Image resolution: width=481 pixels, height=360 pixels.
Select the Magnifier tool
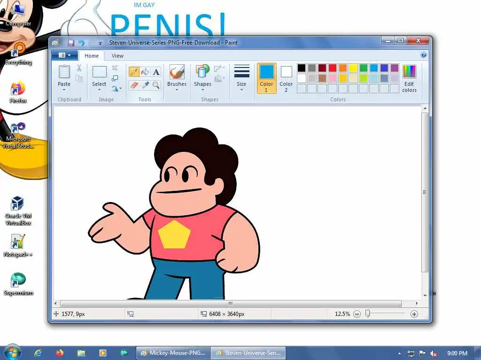coord(156,85)
